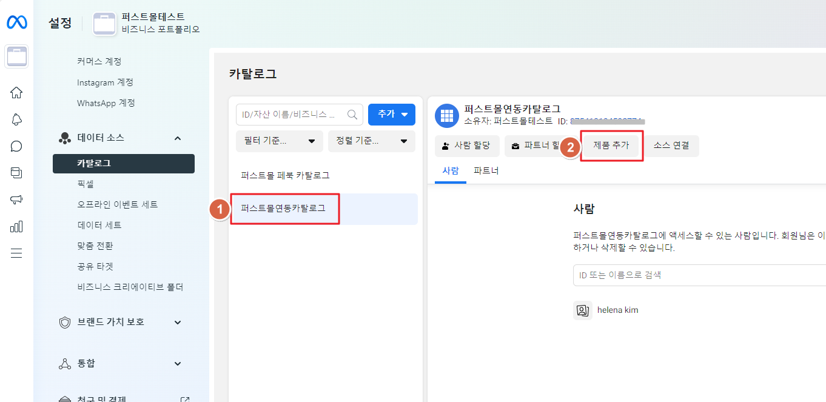
Task: Open the megaphone ads icon
Action: point(16,200)
